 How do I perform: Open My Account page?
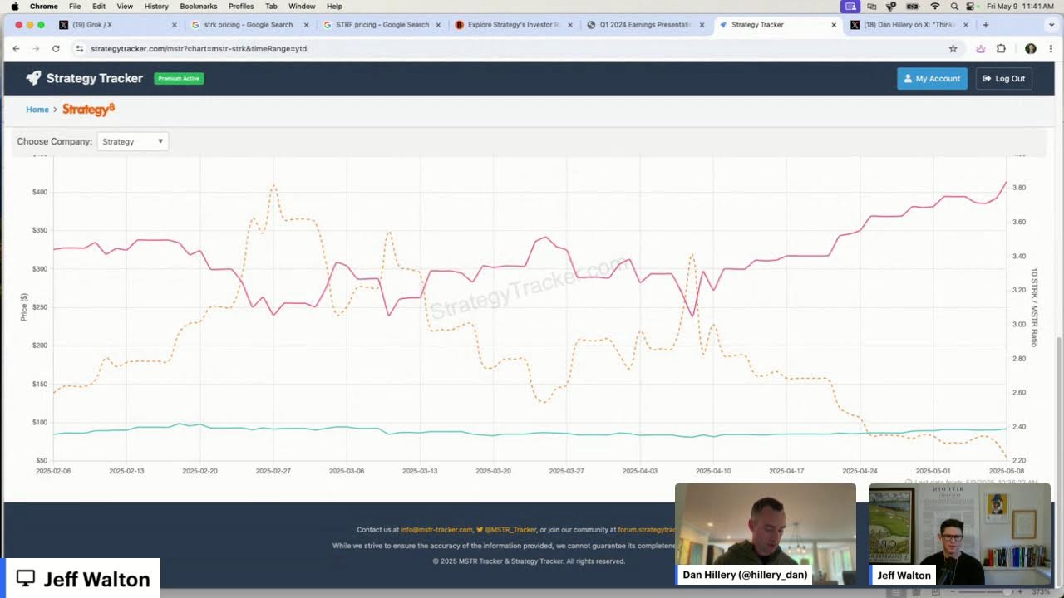coord(932,78)
